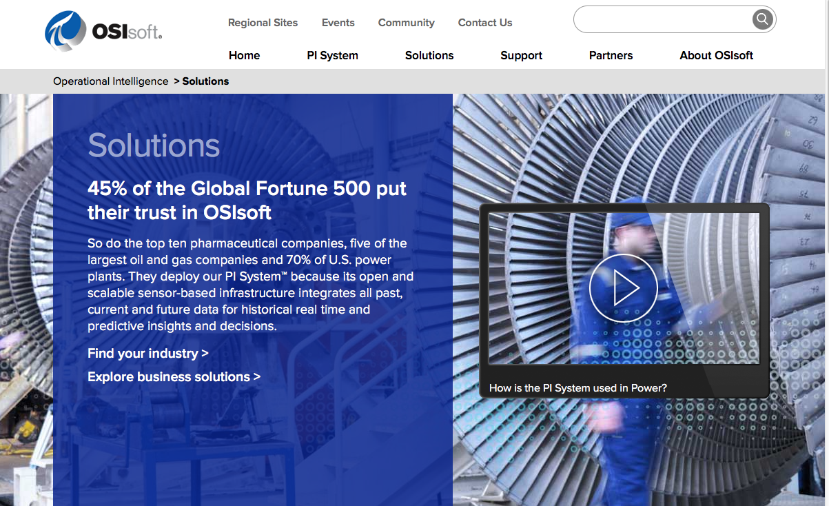Select the Home menu item
This screenshot has width=829, height=506.
[x=245, y=55]
